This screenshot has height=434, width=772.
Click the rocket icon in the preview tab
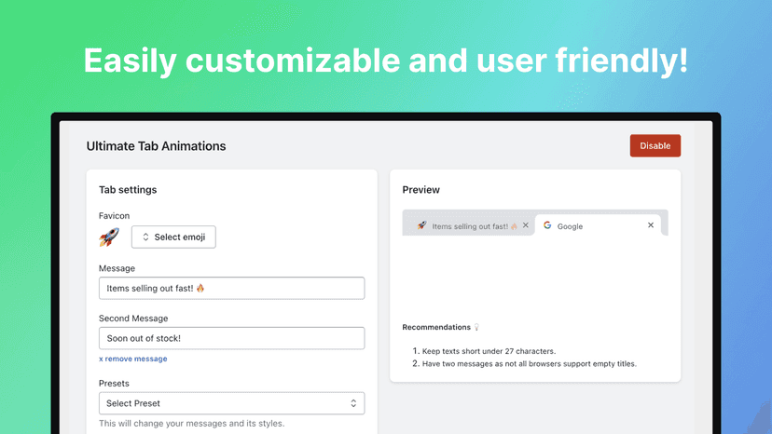coord(422,225)
